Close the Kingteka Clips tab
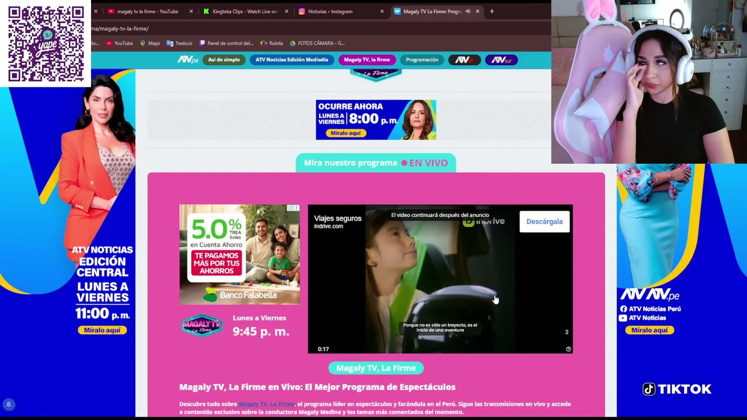 click(x=287, y=11)
